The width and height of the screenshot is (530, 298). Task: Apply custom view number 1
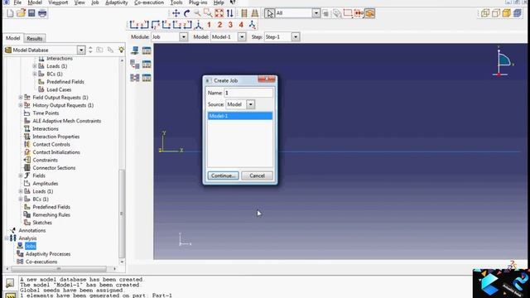(x=209, y=25)
